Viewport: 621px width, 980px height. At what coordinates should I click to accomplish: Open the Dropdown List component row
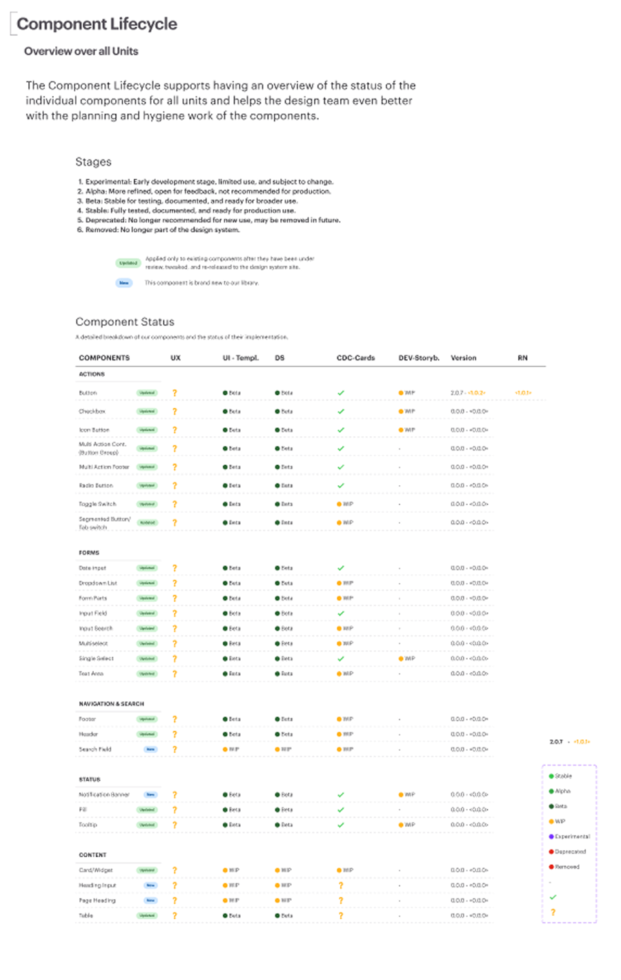(284, 583)
